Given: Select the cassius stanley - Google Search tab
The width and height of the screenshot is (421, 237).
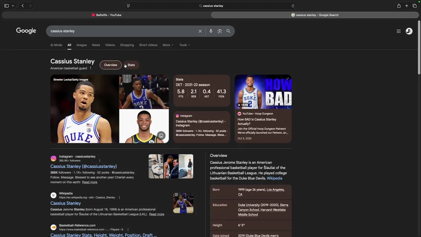Looking at the screenshot, I should (315, 15).
